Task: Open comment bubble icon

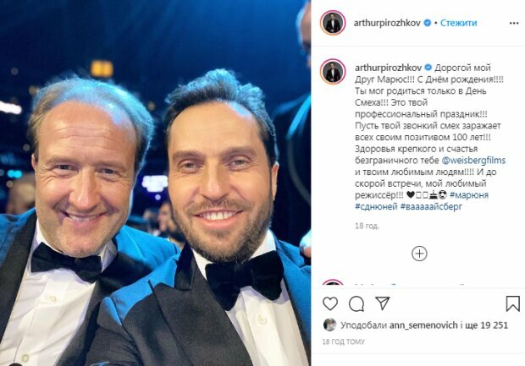Action: 356,303
